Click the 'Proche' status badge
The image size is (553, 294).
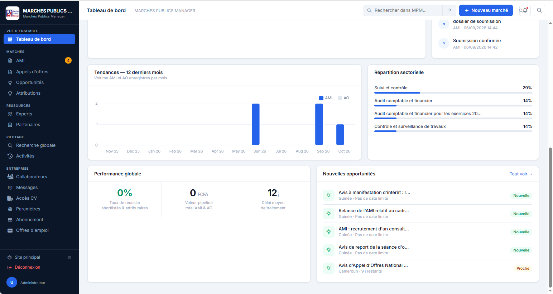[x=523, y=268]
